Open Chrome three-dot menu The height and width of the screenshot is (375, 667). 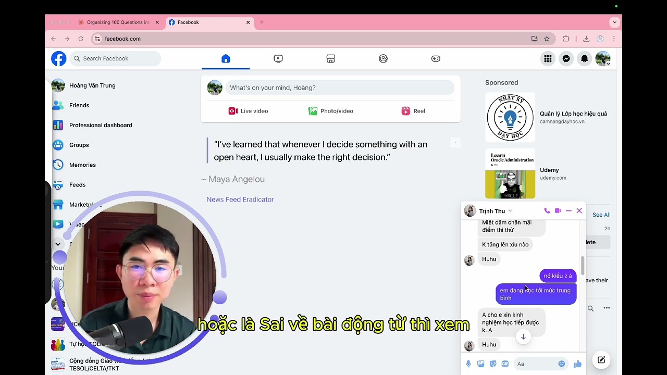pos(614,39)
